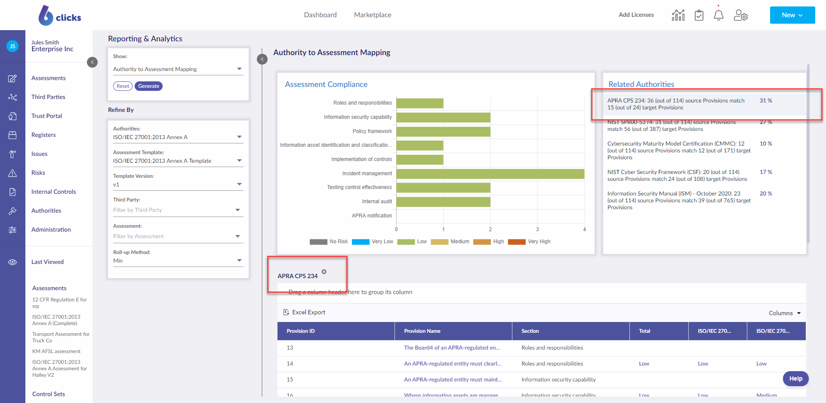Open Assessments in the sidebar
Image resolution: width=826 pixels, height=403 pixels.
[49, 78]
